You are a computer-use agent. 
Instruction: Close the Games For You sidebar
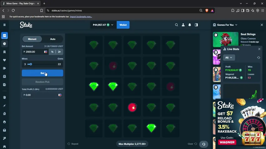(x=262, y=25)
